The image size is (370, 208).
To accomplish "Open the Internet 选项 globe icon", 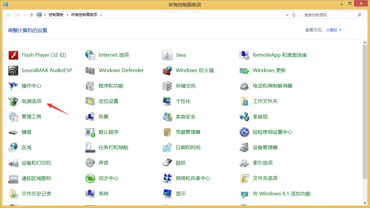I will tap(90, 55).
